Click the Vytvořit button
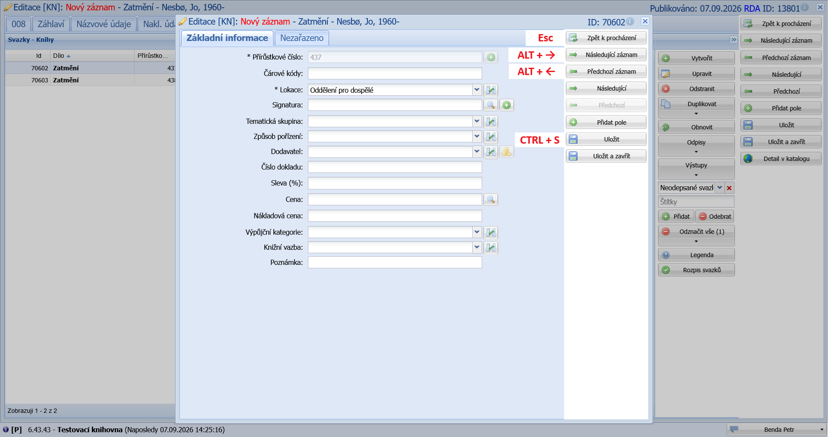 pos(696,58)
